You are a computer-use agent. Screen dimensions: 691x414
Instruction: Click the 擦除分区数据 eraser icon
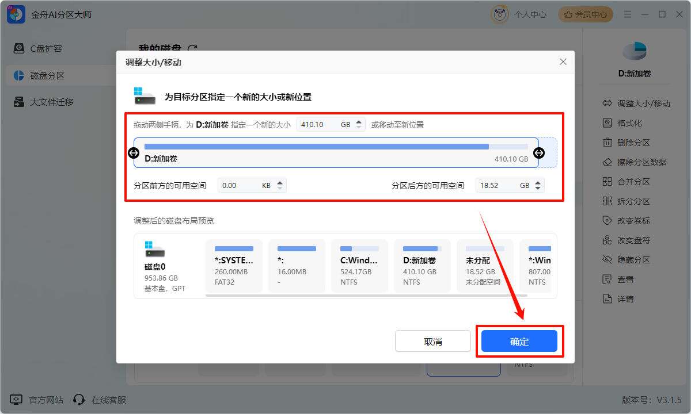(607, 162)
